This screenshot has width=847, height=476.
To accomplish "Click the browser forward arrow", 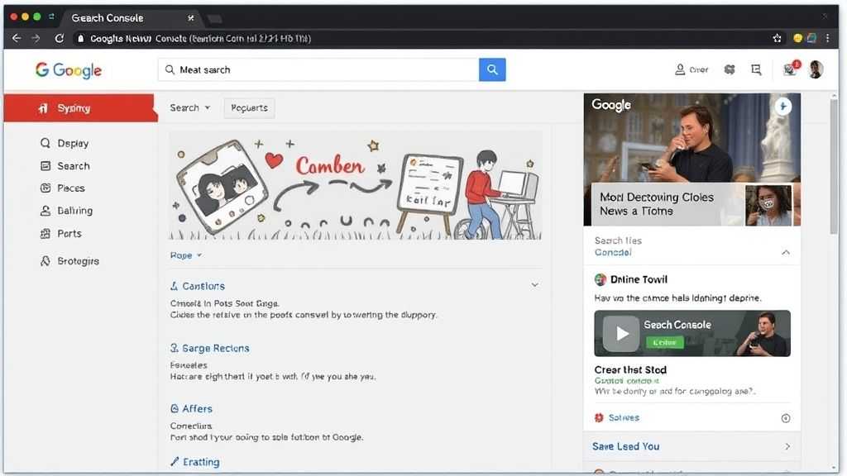I will tap(36, 38).
